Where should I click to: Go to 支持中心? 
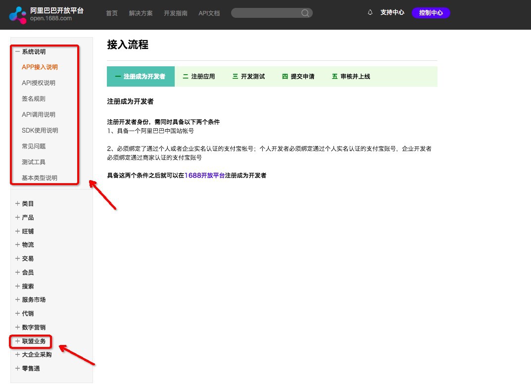392,12
